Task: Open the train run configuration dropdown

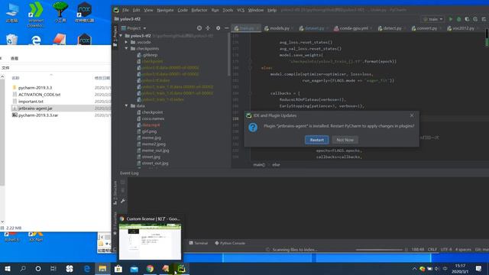Action: (x=432, y=19)
